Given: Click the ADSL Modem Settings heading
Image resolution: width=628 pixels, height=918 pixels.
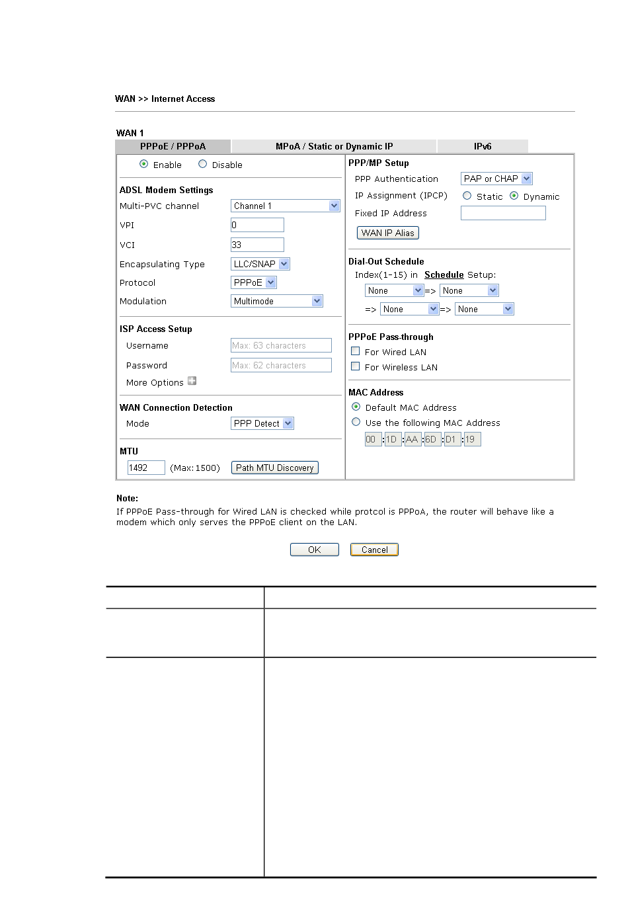Looking at the screenshot, I should coord(167,190).
